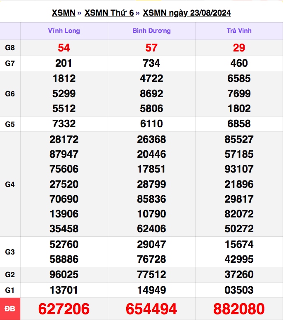
Task: Select the G4 number 75606
Action: coord(64,169)
